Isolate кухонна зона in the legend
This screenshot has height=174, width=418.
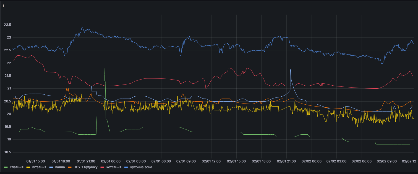click(x=141, y=167)
